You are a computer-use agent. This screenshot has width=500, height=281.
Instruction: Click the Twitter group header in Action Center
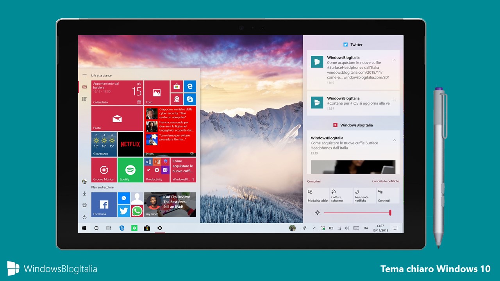[353, 44]
